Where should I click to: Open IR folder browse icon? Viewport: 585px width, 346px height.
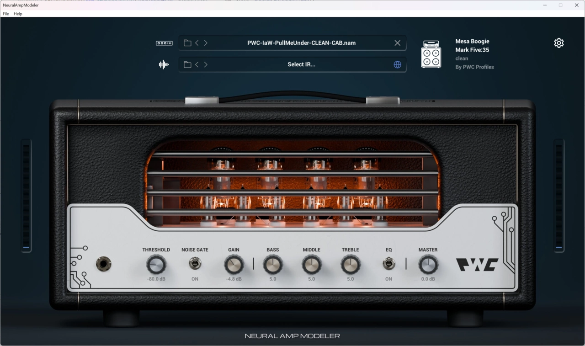point(187,64)
